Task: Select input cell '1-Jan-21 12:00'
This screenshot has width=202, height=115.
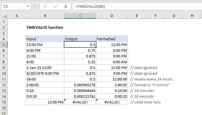Action: coord(45,68)
